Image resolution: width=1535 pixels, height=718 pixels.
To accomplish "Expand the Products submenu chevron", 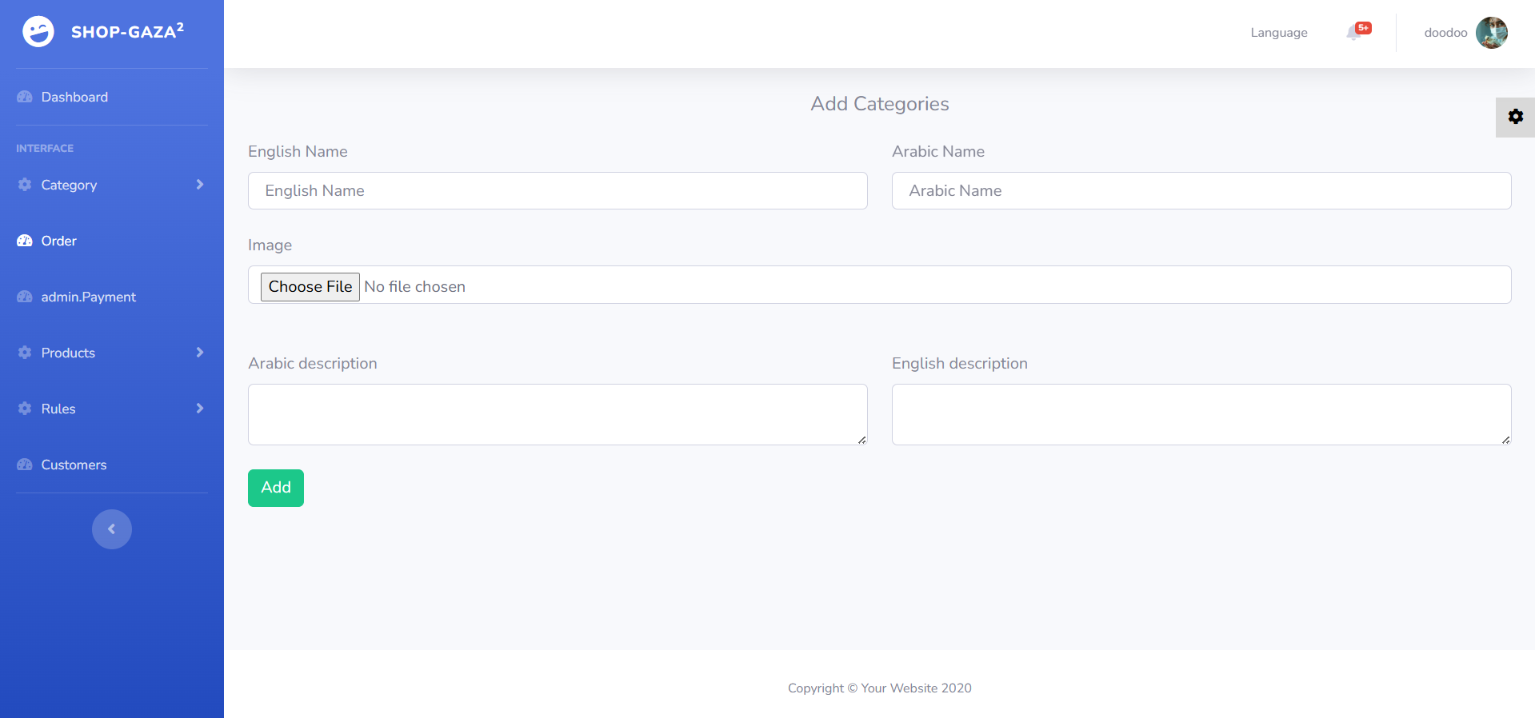I will tap(200, 353).
